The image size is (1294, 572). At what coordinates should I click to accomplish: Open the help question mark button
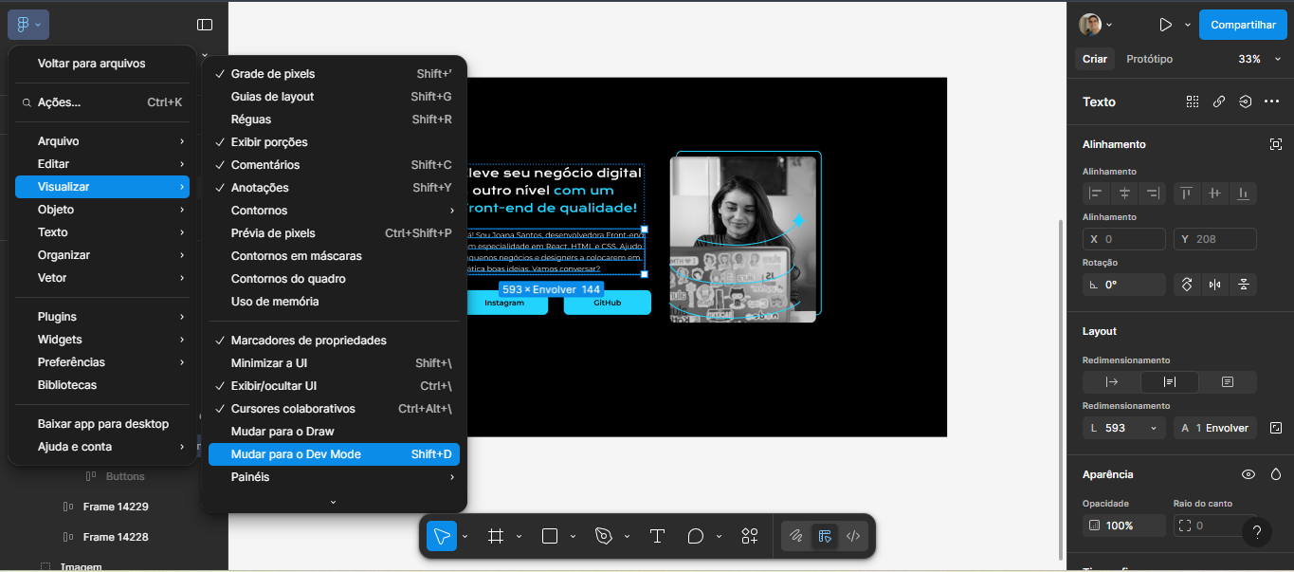tap(1257, 532)
